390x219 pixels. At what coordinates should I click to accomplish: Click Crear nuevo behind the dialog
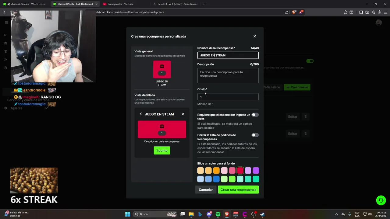[x=297, y=87]
